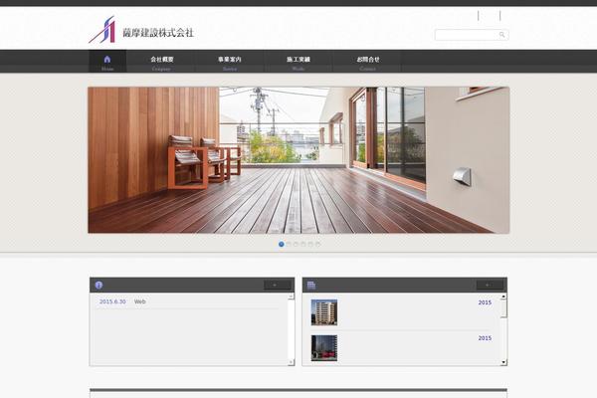Viewport: 597px width, 398px height.
Task: Click the second work's 2015 label
Action: [485, 338]
